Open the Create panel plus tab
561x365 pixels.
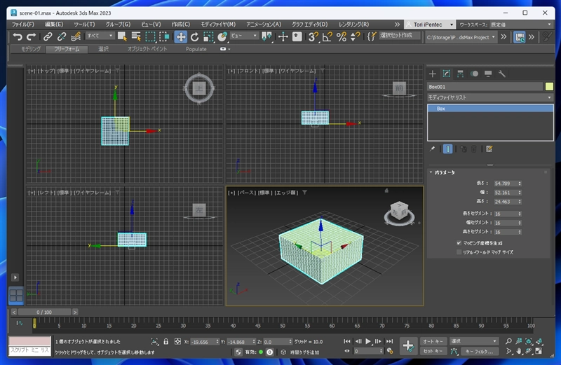pos(432,74)
